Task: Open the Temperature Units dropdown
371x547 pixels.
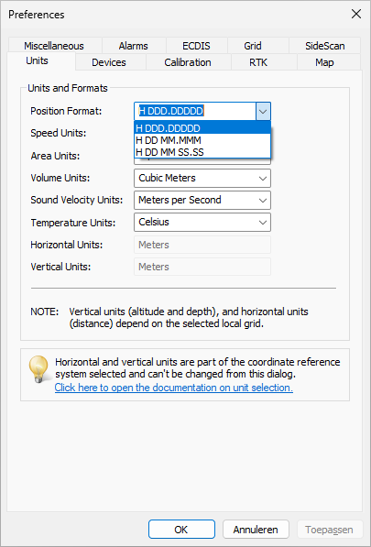Action: [202, 222]
